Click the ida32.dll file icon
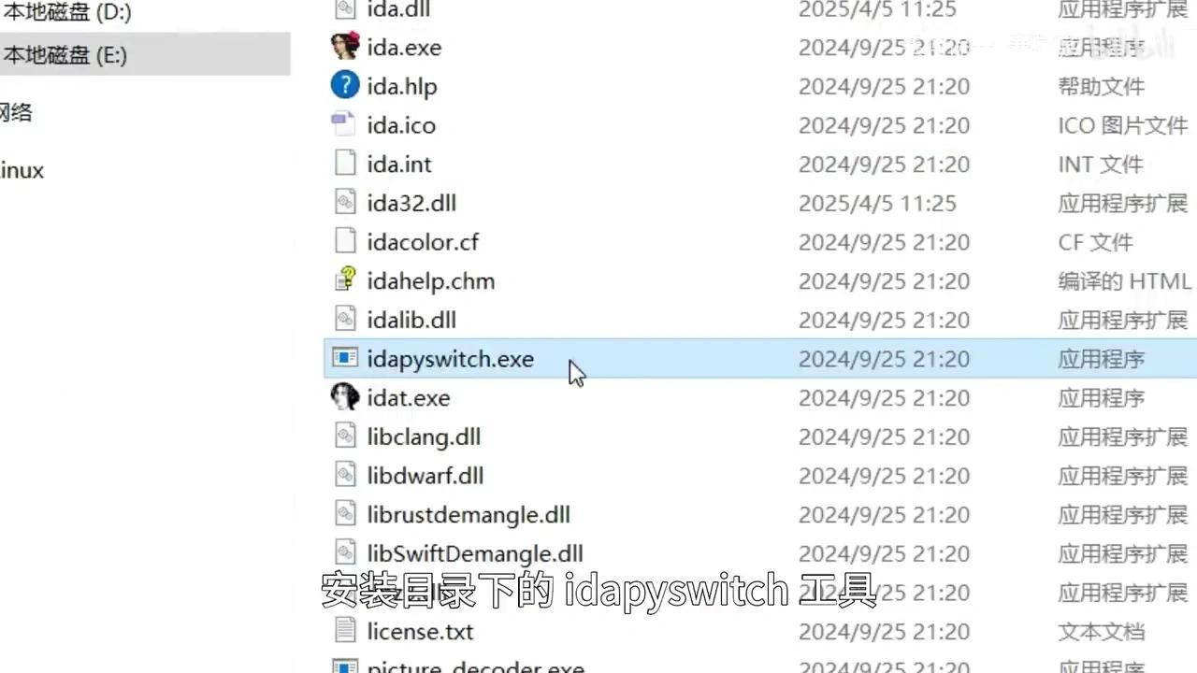Viewport: 1197px width, 673px height. [x=345, y=203]
